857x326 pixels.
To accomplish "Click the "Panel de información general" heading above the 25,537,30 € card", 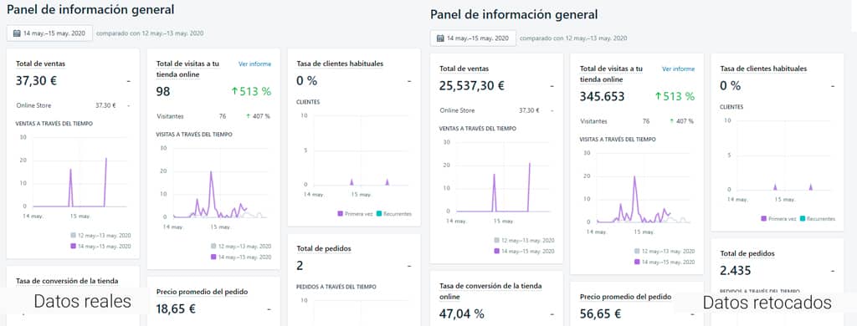I will click(515, 15).
